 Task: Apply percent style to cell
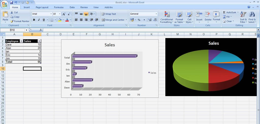coord(139,20)
